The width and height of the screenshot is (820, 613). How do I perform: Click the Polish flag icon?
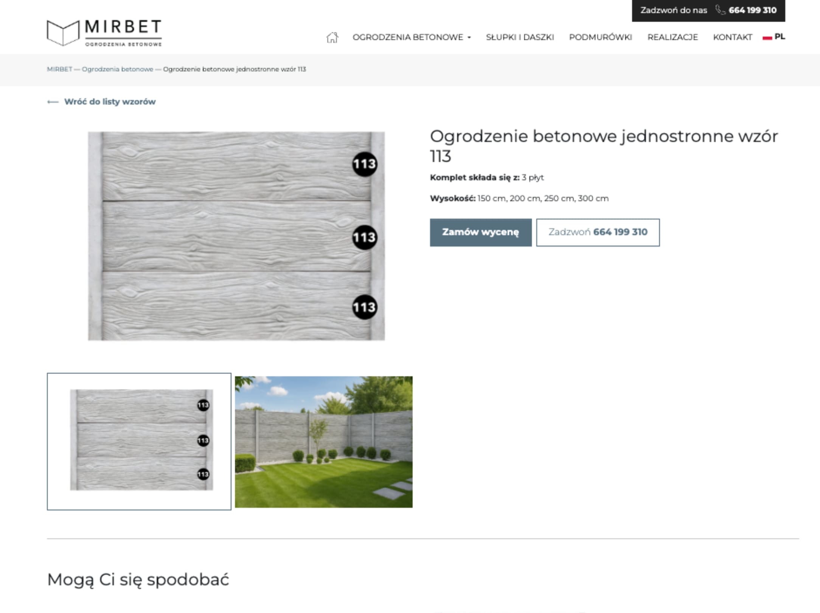coord(767,37)
